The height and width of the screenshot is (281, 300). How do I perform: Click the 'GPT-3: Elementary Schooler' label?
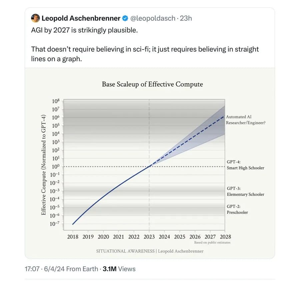[245, 191]
